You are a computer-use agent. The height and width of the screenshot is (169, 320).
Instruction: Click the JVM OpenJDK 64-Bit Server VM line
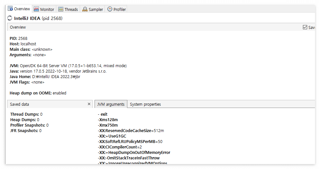click(68, 66)
